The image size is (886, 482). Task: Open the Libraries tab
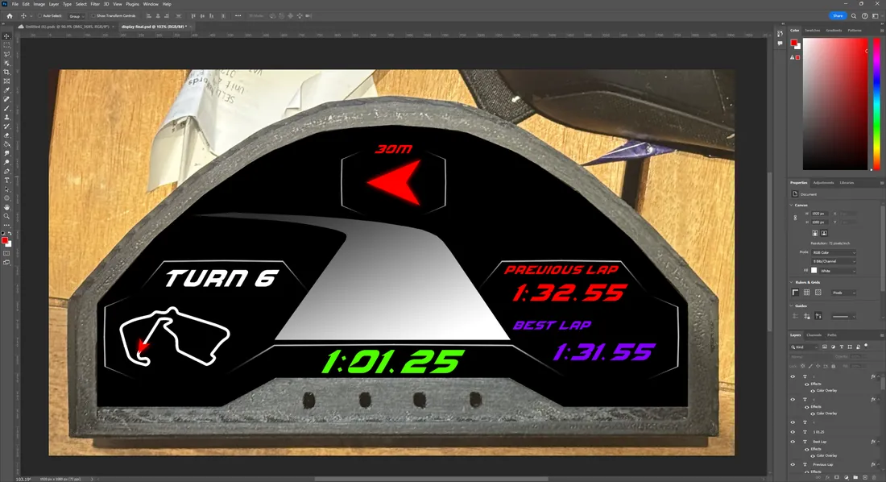847,183
